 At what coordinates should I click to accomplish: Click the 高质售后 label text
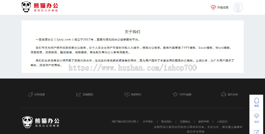coord(136,94)
